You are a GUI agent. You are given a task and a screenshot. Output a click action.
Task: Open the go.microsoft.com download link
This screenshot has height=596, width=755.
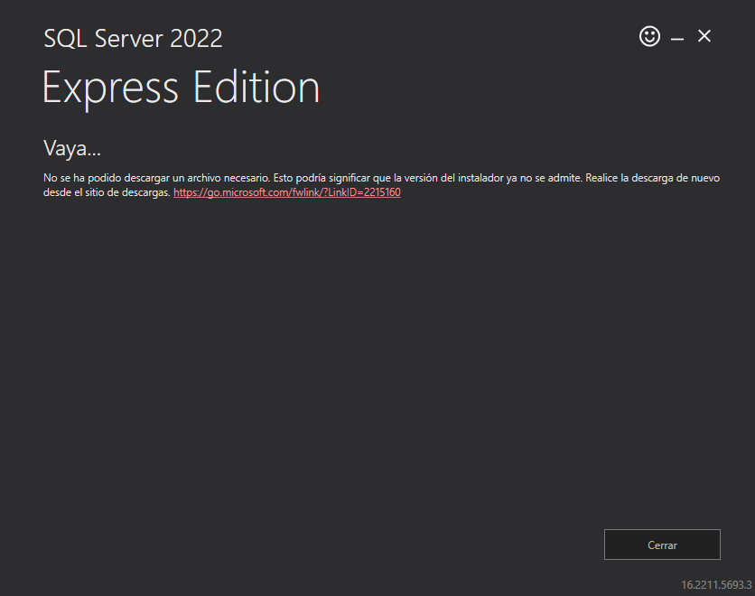(287, 192)
